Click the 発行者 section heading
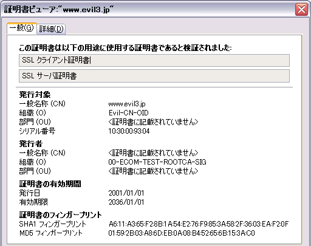The image size is (311, 246). click(31, 144)
